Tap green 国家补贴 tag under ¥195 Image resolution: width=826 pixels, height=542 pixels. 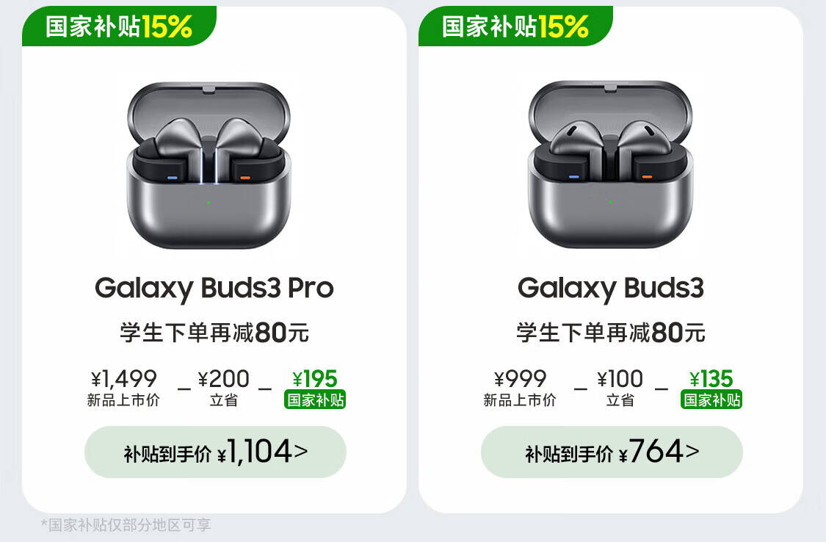[x=315, y=400]
